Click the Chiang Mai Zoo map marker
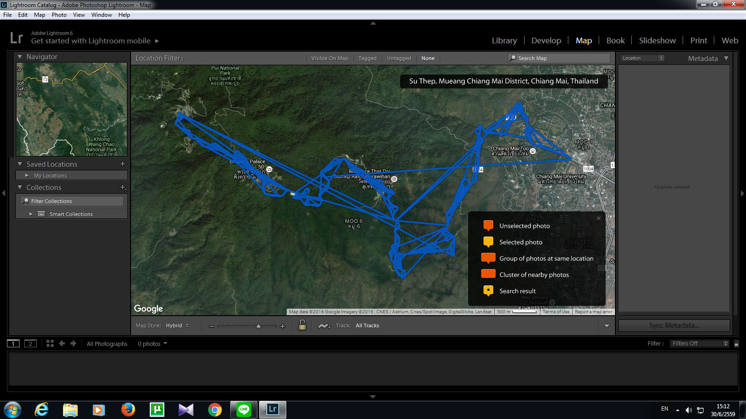 tap(532, 151)
